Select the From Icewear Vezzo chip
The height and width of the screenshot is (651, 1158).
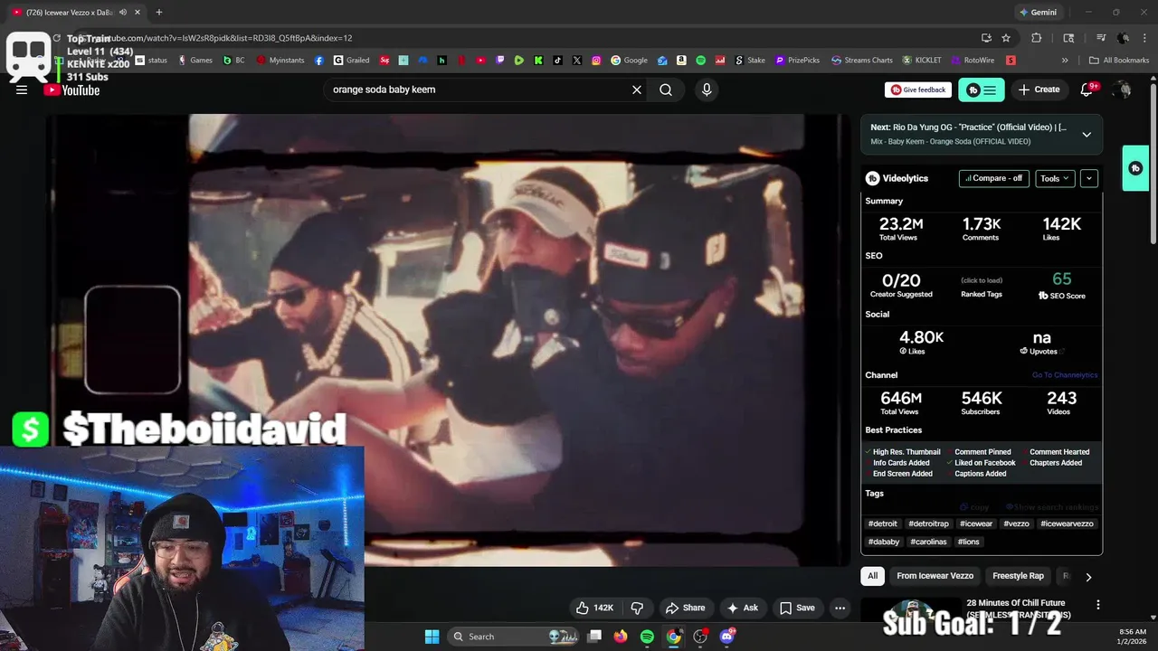[935, 576]
